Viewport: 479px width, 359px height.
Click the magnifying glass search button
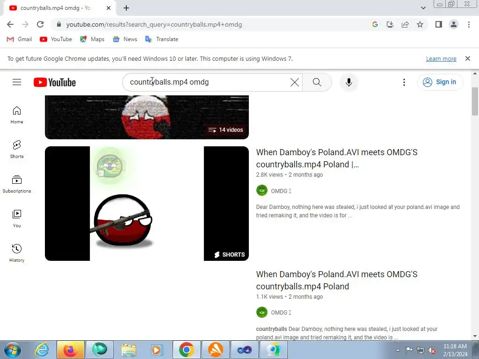point(317,82)
